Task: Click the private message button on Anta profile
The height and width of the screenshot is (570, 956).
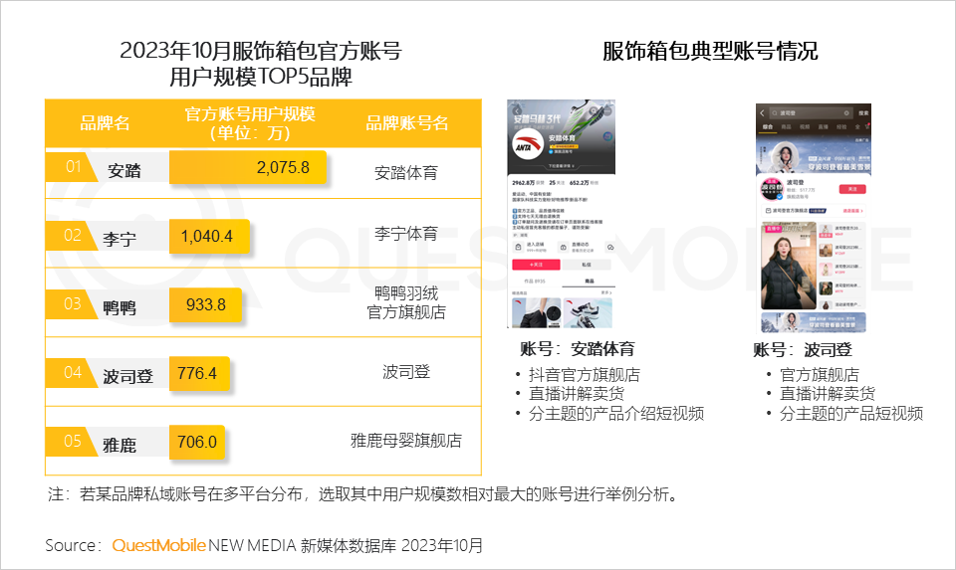Action: coord(588,266)
